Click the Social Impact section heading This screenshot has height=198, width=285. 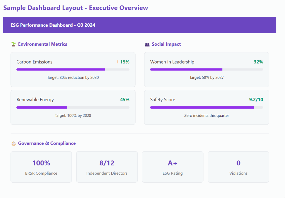tap(166, 44)
